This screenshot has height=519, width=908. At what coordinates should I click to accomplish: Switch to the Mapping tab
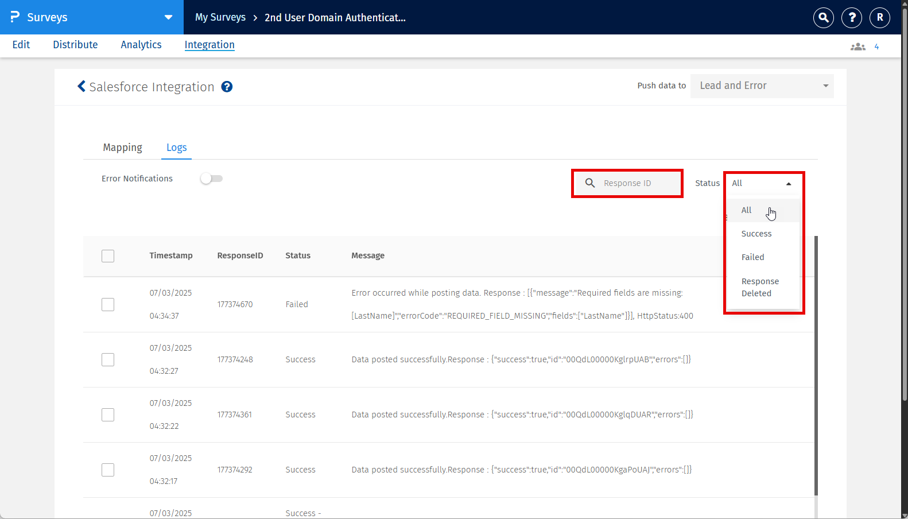click(122, 148)
